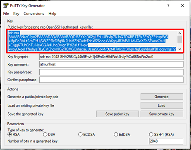Image resolution: width=191 pixels, height=150 pixels.
Task: Click the Key passphrase field
Action: click(111, 72)
